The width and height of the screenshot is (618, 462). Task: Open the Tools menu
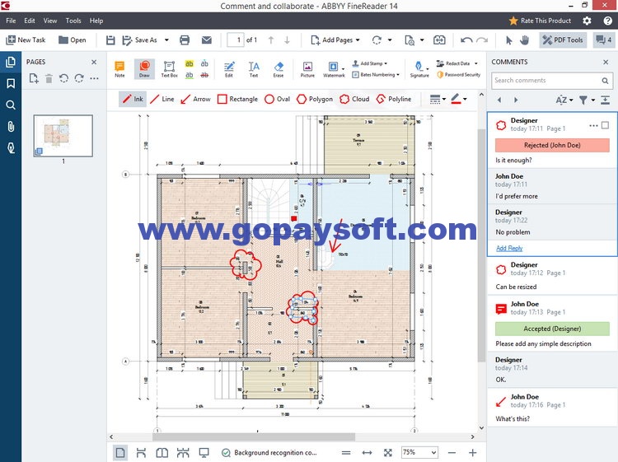tap(73, 21)
